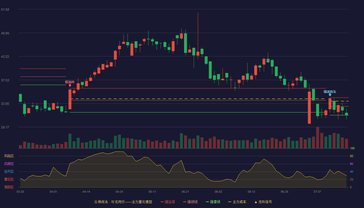The height and width of the screenshot is (208, 364).
Task: Click the 05-21 date axis label
Action: (x=185, y=192)
